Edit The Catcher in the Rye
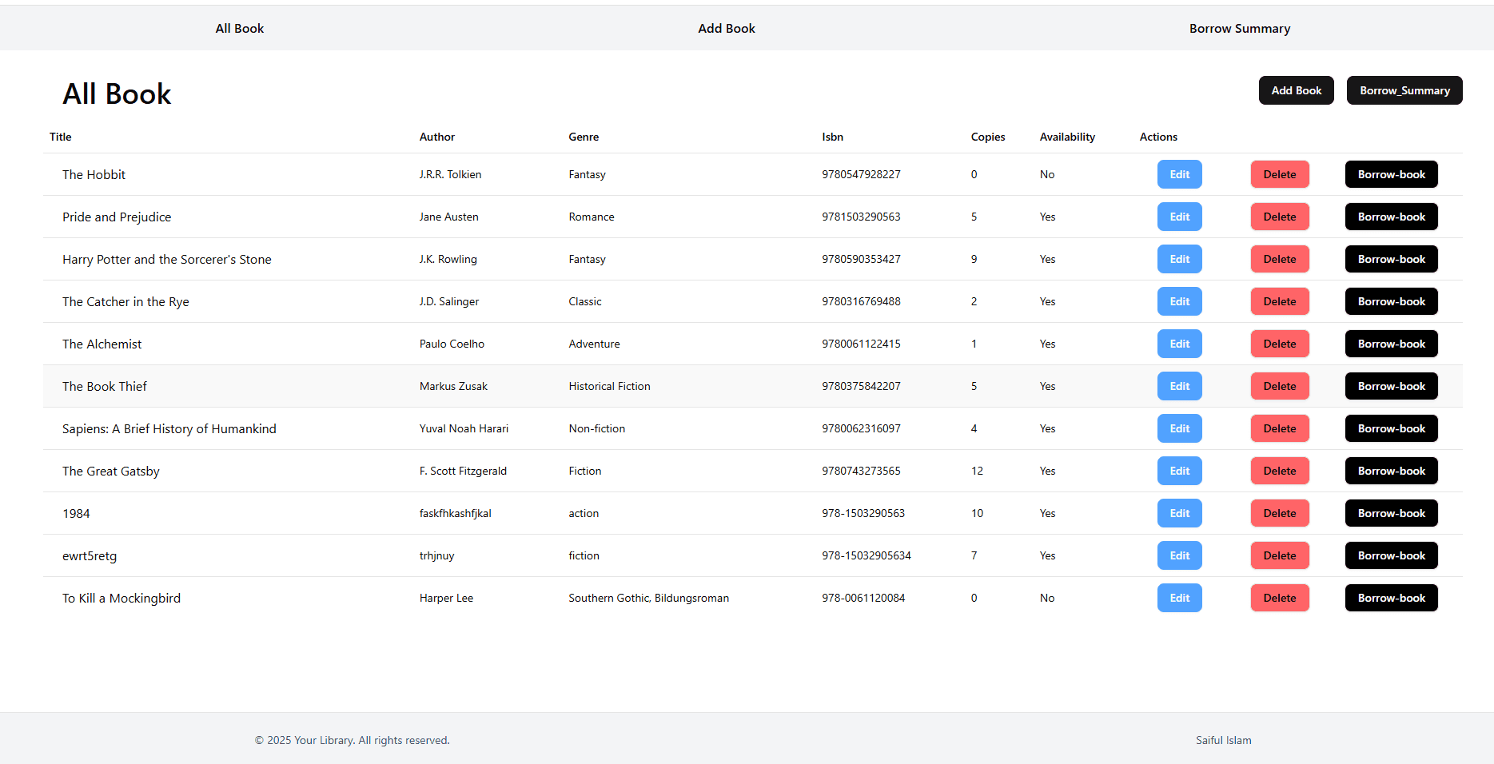The height and width of the screenshot is (764, 1494). click(x=1179, y=301)
